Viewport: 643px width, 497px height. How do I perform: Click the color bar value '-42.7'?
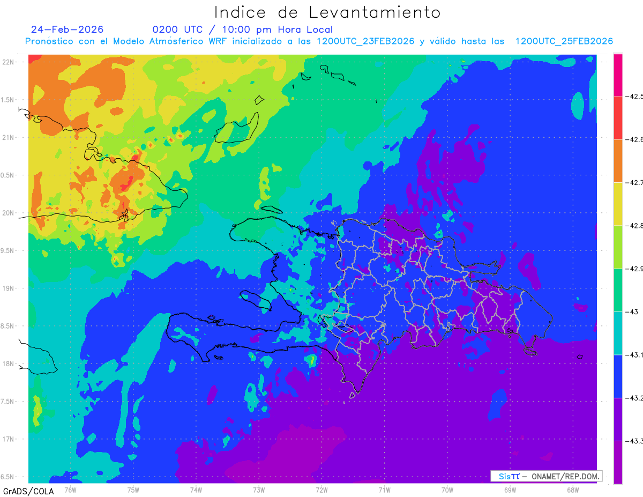click(x=634, y=183)
